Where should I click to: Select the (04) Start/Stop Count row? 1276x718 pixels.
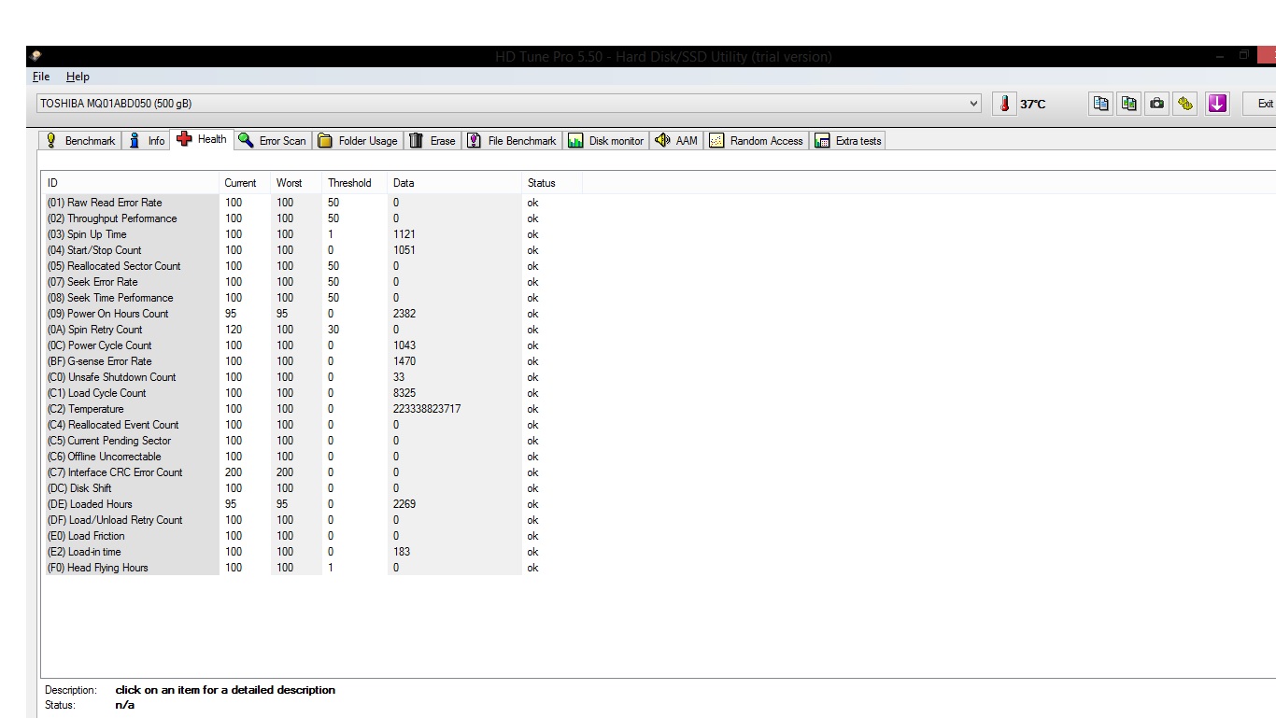tap(313, 250)
